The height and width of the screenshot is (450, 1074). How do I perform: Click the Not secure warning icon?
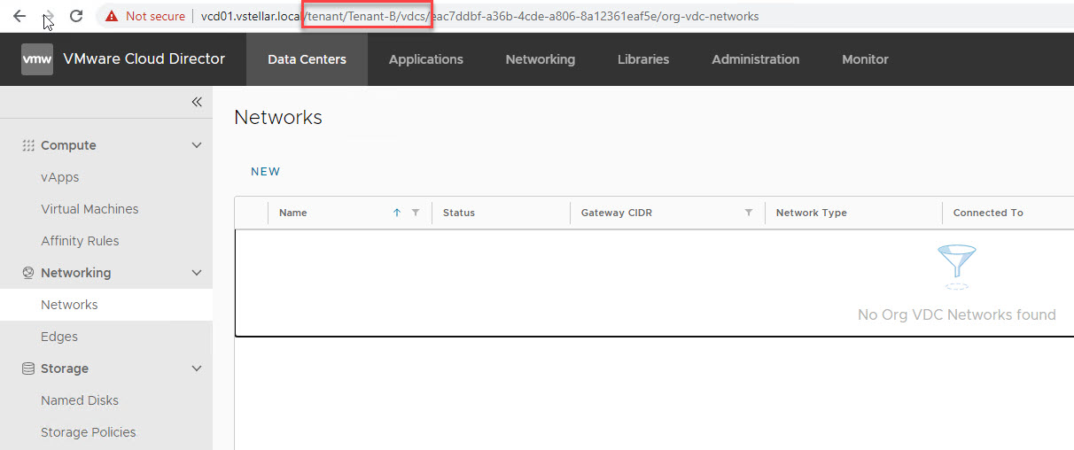click(x=112, y=16)
